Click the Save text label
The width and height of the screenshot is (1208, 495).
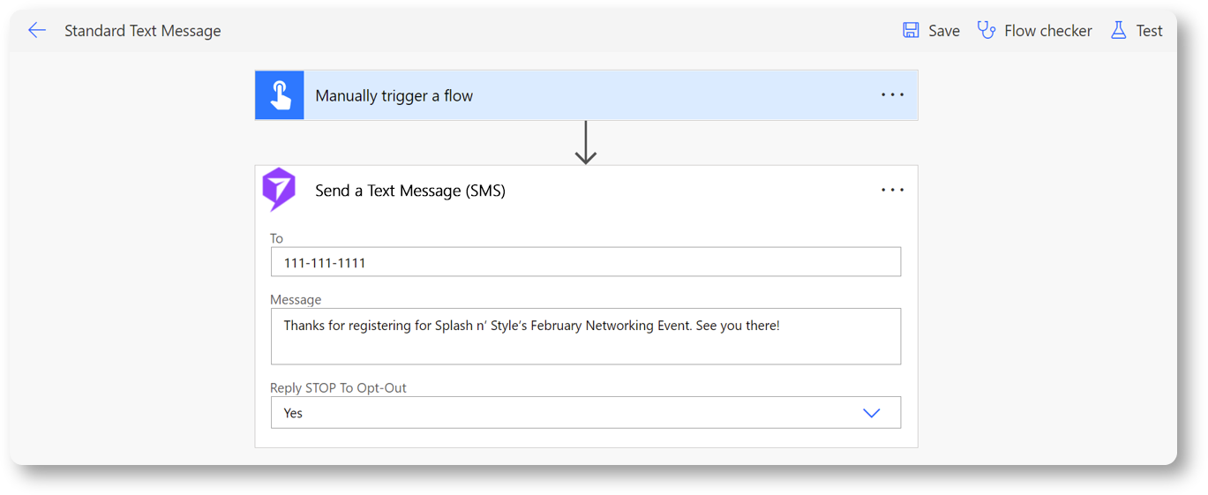943,31
